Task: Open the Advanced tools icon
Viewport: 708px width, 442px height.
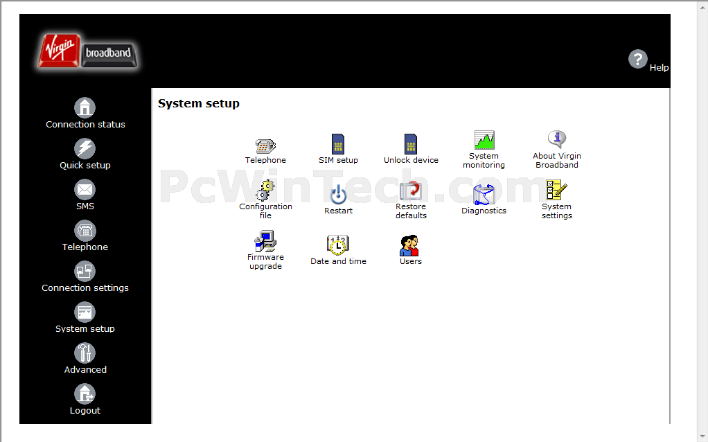Action: click(x=85, y=353)
